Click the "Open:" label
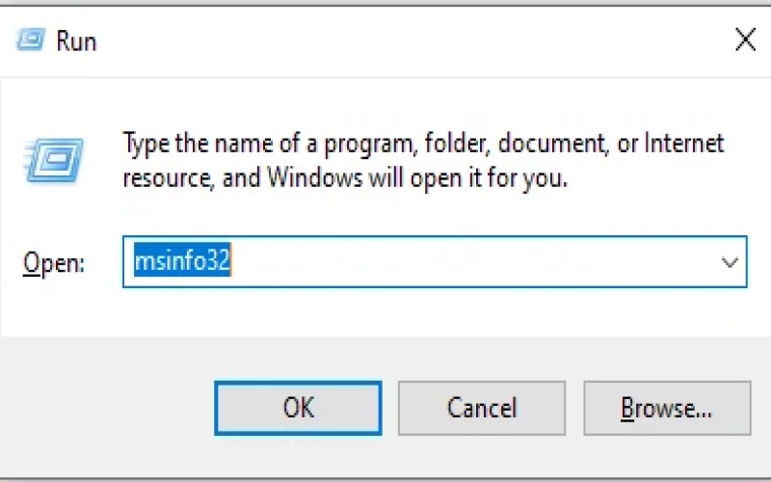Image resolution: width=771 pixels, height=482 pixels. (x=54, y=263)
